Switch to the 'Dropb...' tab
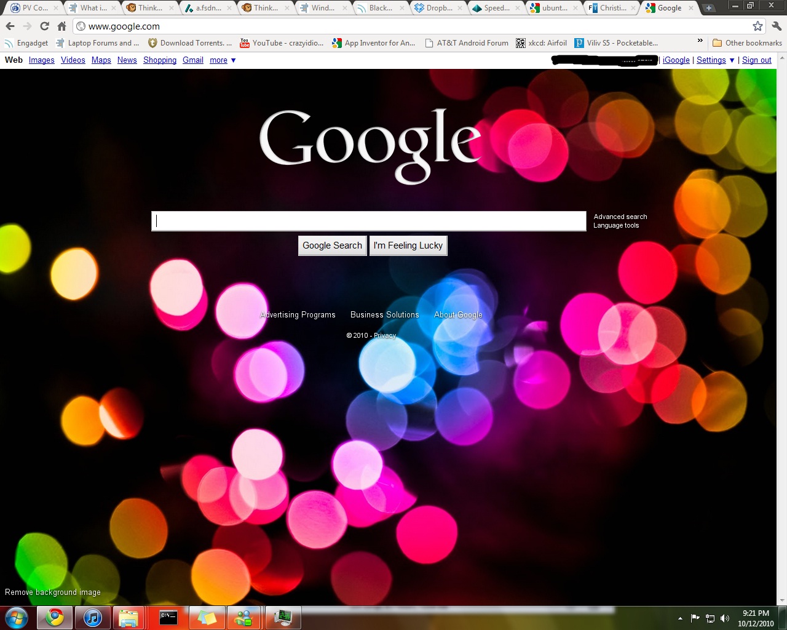 438,8
